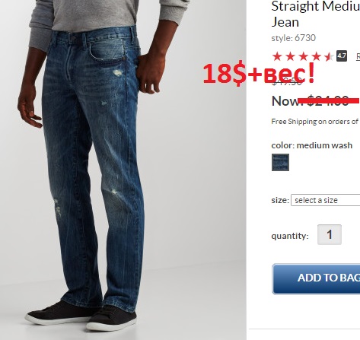Viewport: 360px width, 340px height.
Task: Click the crossed-out Now price
Action: coord(315,101)
